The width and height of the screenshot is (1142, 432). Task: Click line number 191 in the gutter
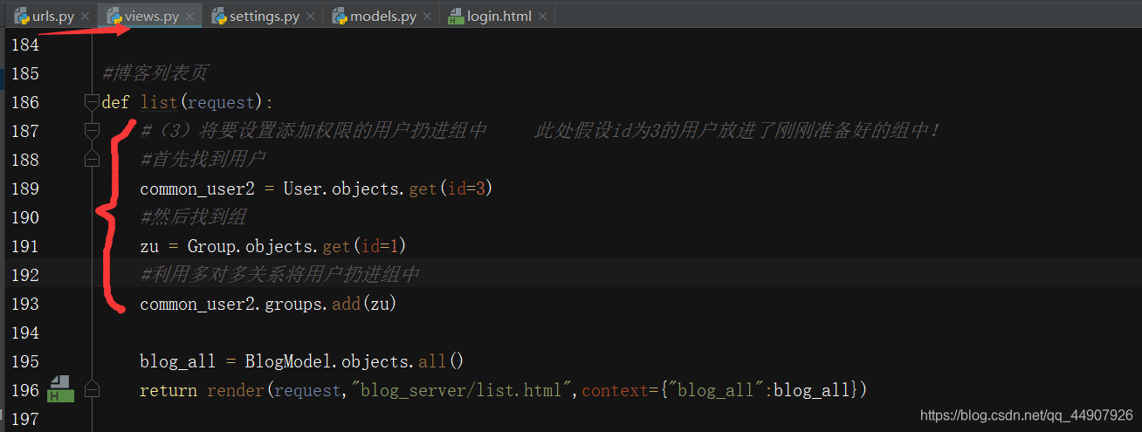(x=24, y=246)
